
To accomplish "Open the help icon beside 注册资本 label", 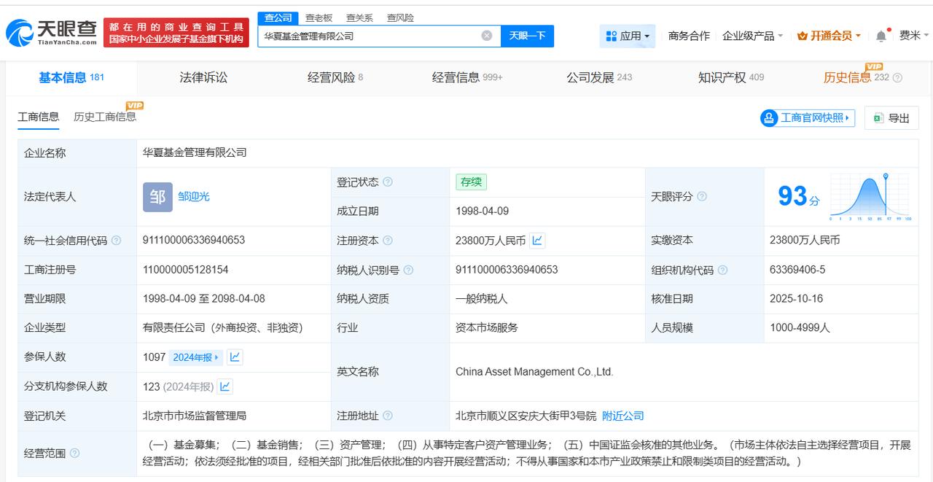I will pos(388,240).
